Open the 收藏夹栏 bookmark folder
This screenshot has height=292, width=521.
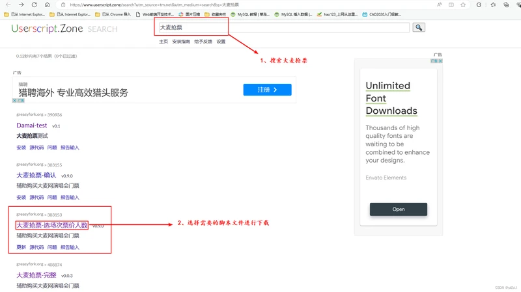[216, 14]
